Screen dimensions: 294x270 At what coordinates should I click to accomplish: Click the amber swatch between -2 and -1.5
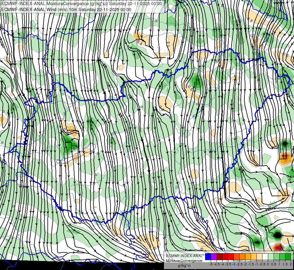coord(248,257)
